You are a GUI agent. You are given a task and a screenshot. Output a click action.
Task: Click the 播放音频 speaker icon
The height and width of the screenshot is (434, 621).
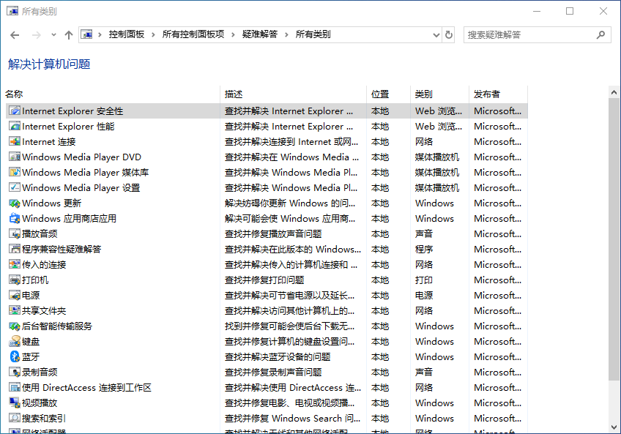click(14, 233)
